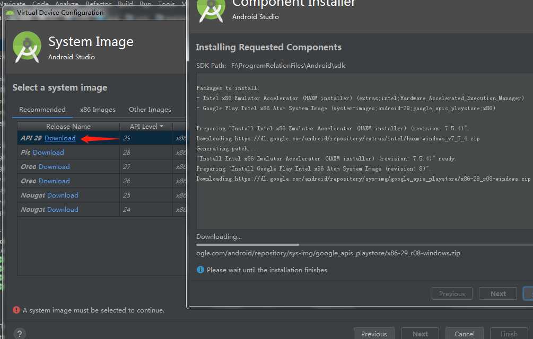Click the 'Select a system image' heading

(60, 87)
